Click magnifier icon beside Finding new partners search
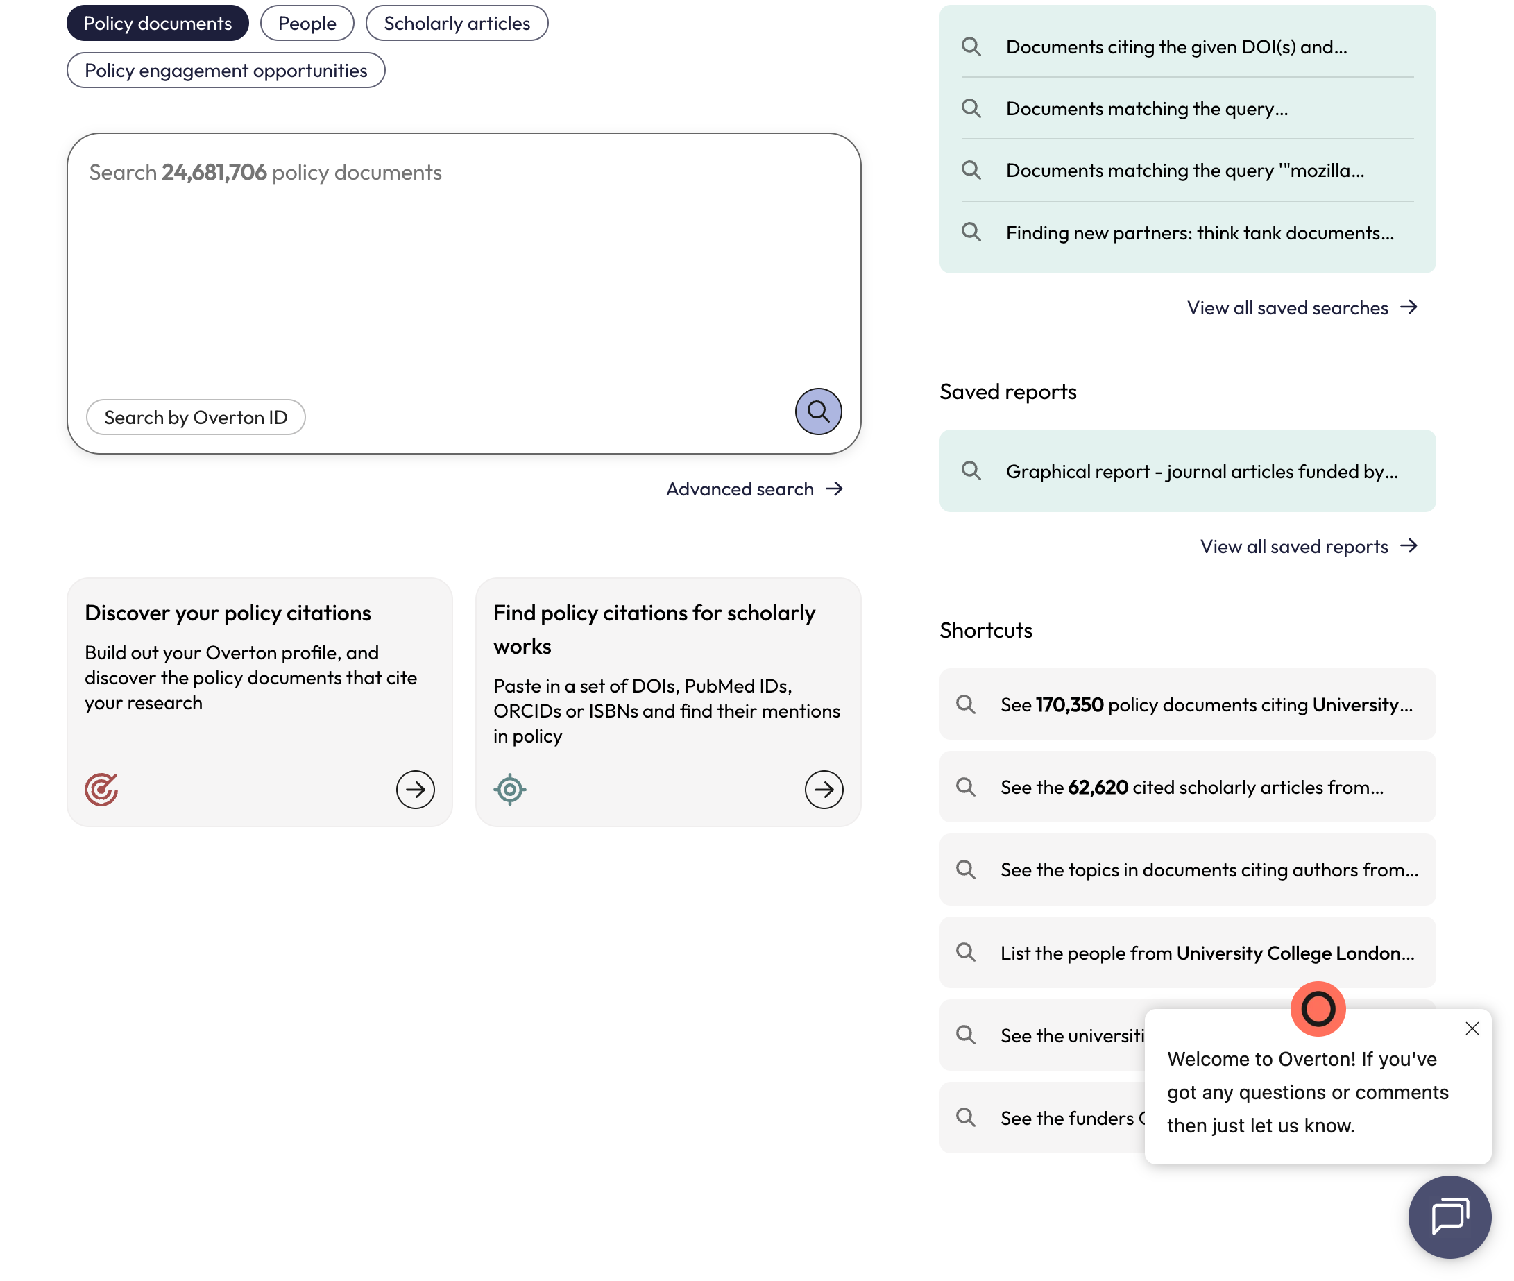Screen dimensions: 1514x1281 pos(971,232)
